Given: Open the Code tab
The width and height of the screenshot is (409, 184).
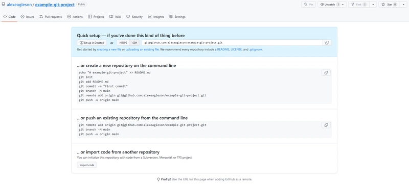Looking at the screenshot, I should [x=9, y=17].
